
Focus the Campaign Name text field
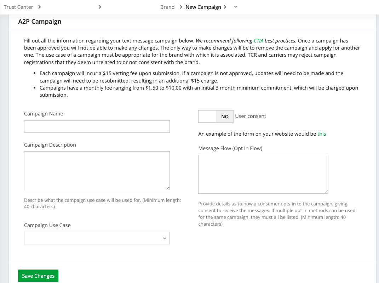point(97,127)
